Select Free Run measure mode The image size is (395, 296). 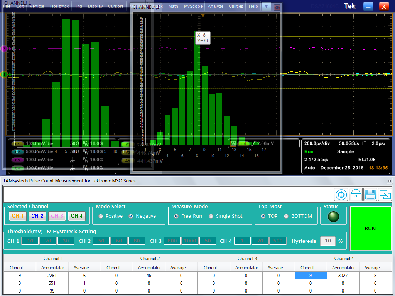click(176, 216)
